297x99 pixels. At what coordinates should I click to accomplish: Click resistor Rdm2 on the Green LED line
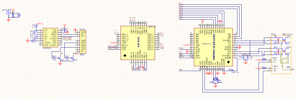(264, 60)
